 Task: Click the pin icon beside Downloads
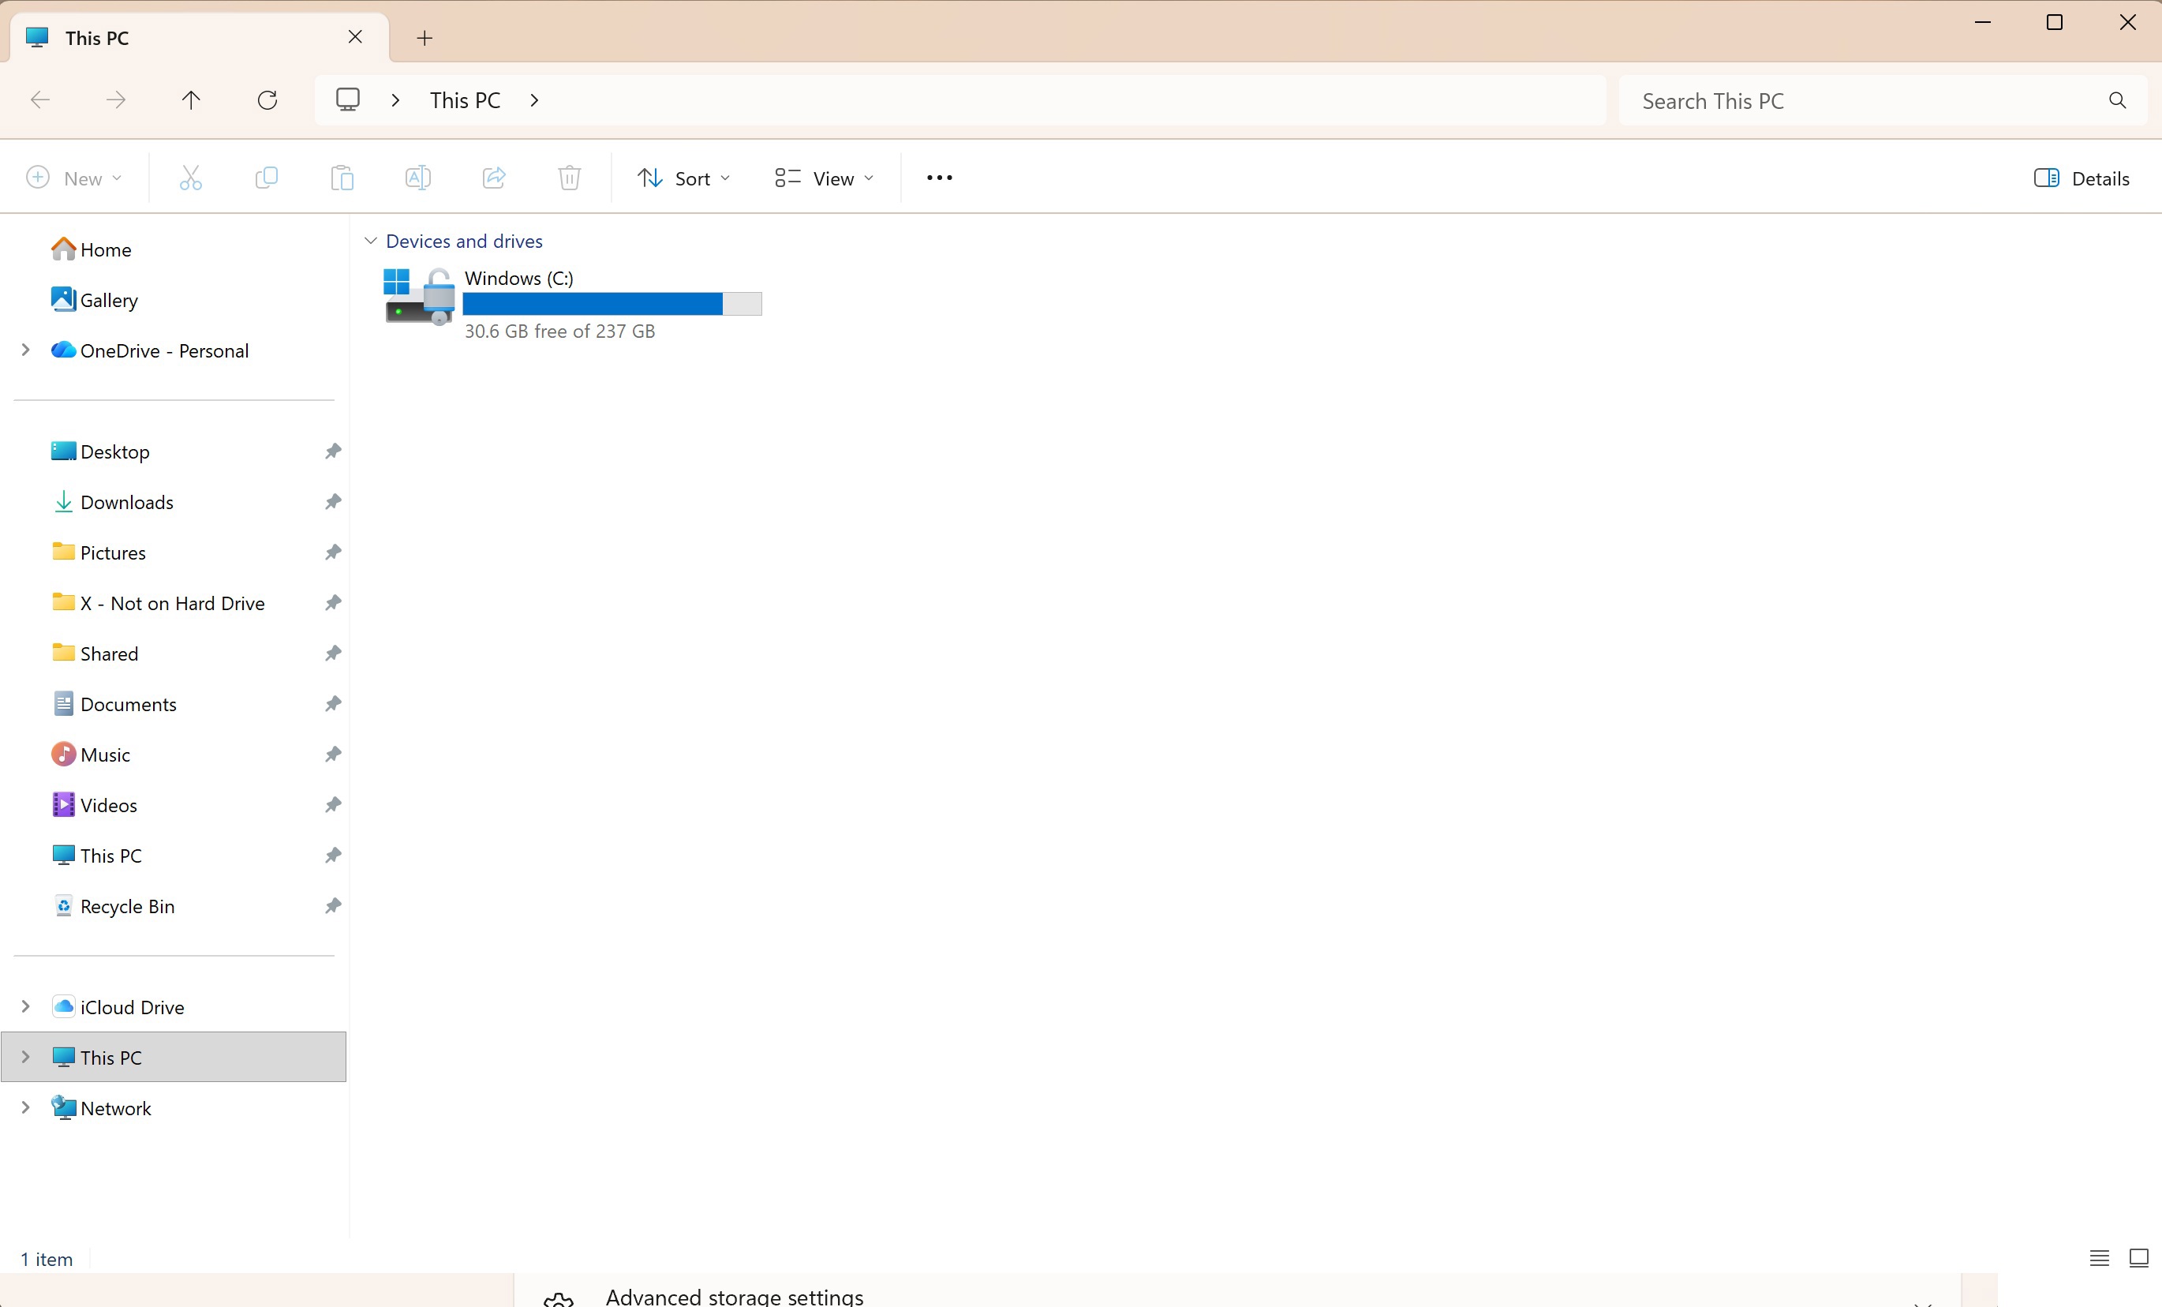point(332,502)
